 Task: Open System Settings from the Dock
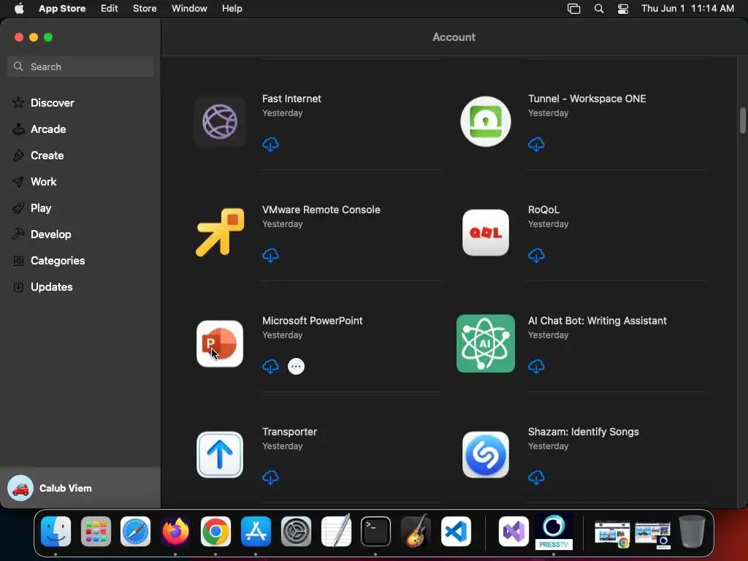(x=296, y=531)
